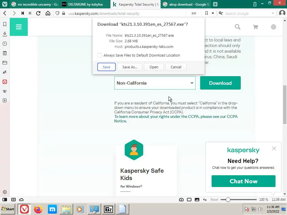
Task: Switch to Kaspersky Total Security tab
Action: pos(135,4)
